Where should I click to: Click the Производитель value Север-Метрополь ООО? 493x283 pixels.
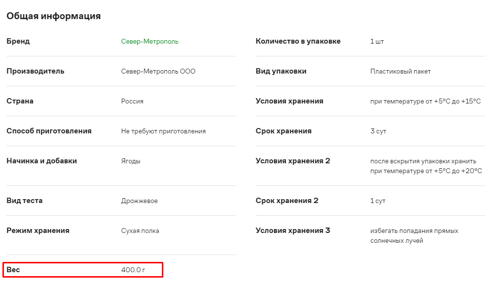coord(158,72)
